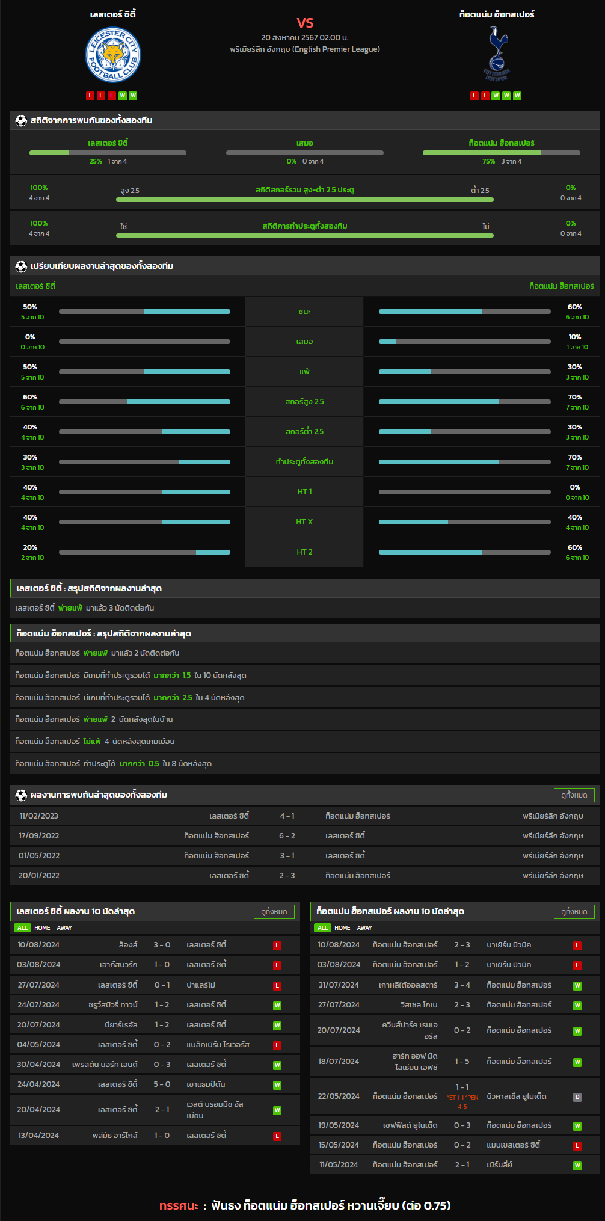Click the ทำประตูทั้งสองทีม comparison label
The height and width of the screenshot is (1221, 605).
coord(305,462)
